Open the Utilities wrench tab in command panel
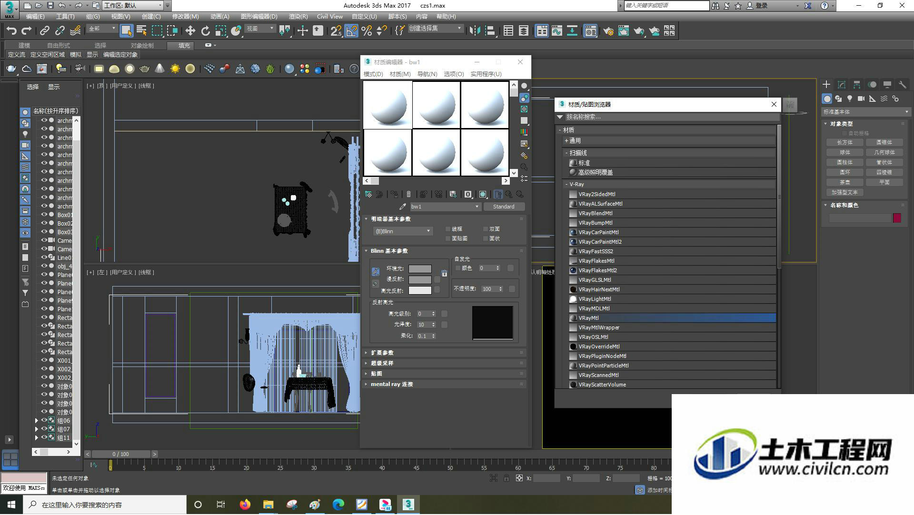The width and height of the screenshot is (914, 515). coord(902,85)
